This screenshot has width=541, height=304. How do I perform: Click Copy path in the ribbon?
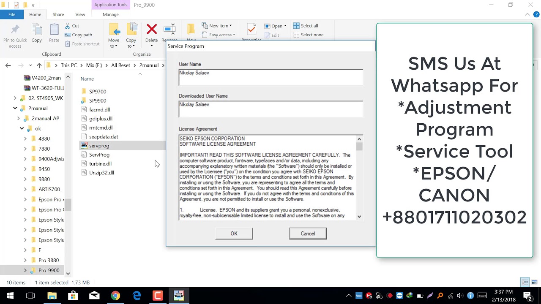(79, 35)
